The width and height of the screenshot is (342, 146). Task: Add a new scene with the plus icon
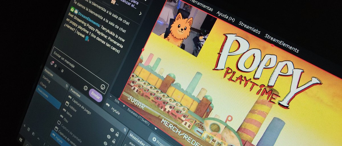25,125
